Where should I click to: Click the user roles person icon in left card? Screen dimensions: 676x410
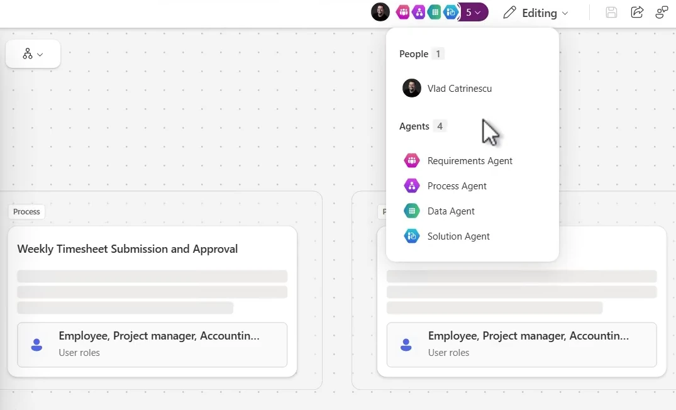(x=36, y=345)
